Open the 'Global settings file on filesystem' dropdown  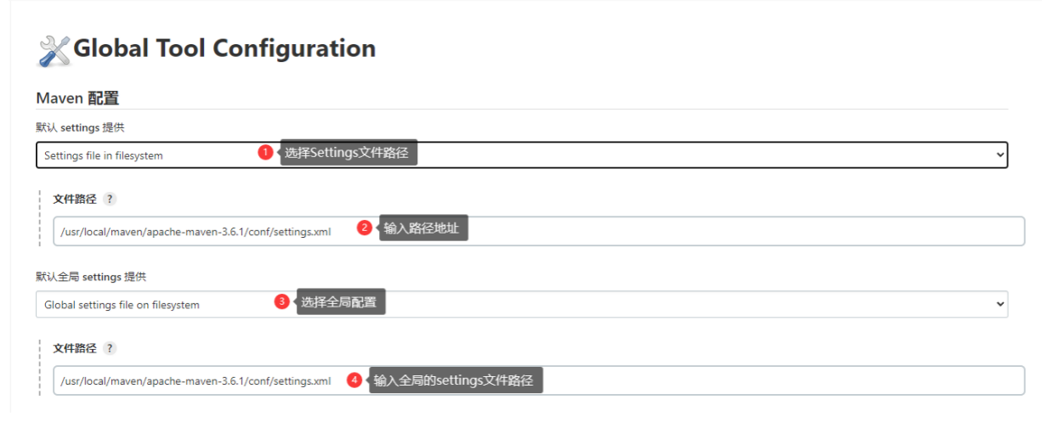[522, 304]
